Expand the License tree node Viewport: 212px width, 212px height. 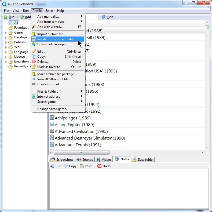[6, 57]
